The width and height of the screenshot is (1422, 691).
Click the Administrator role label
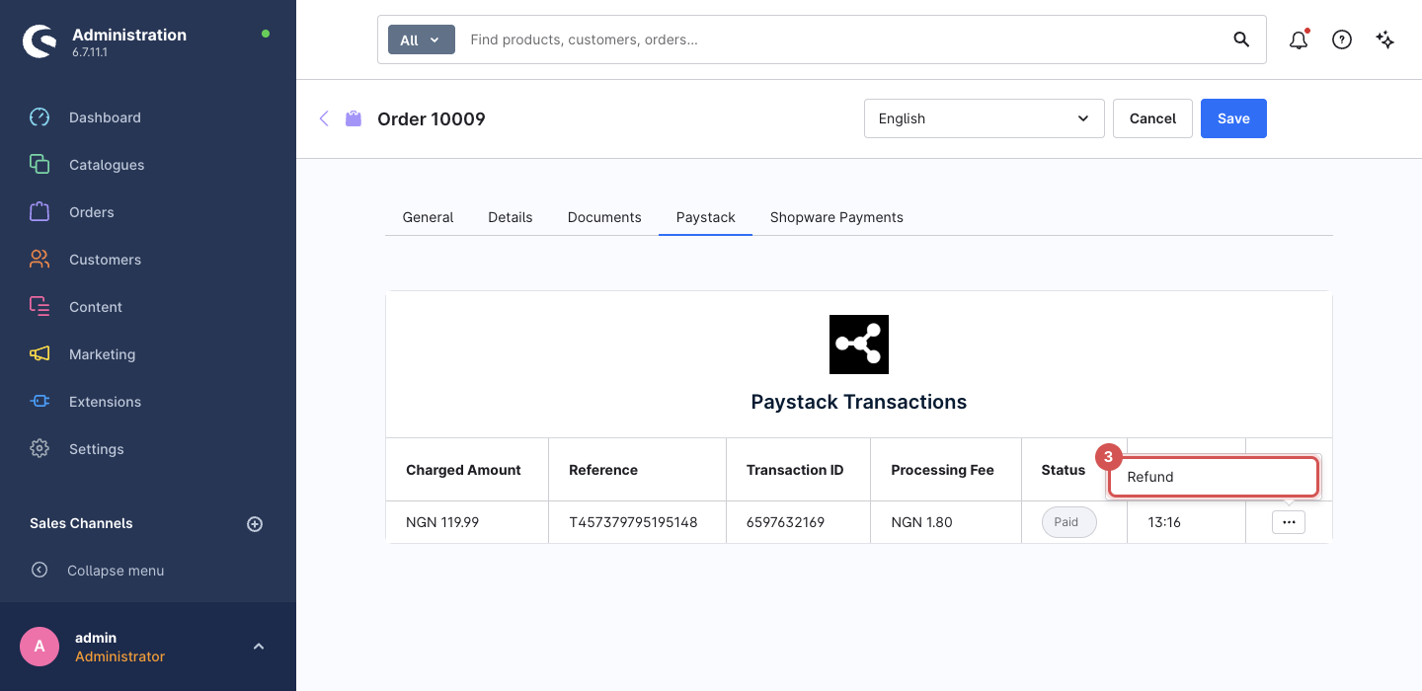(119, 656)
